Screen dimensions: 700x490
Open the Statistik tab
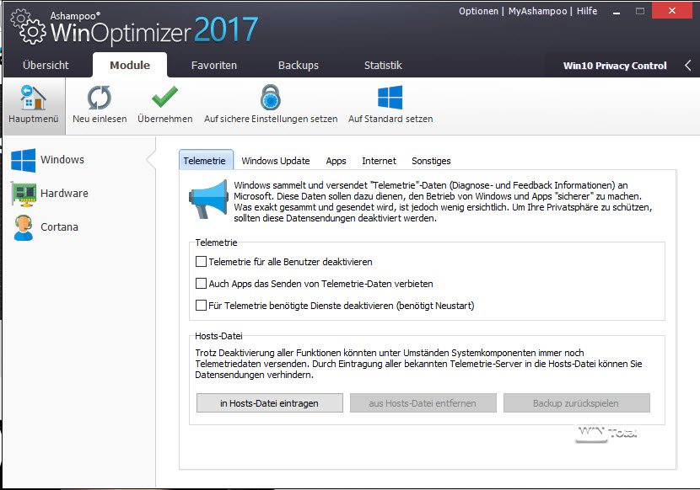[383, 65]
